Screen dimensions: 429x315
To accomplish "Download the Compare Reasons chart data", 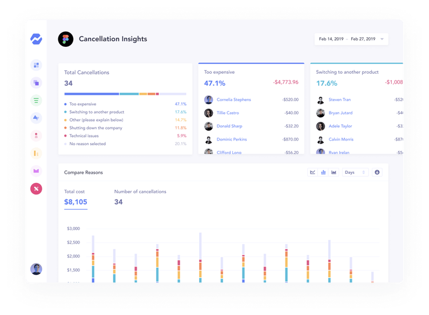I will (377, 172).
